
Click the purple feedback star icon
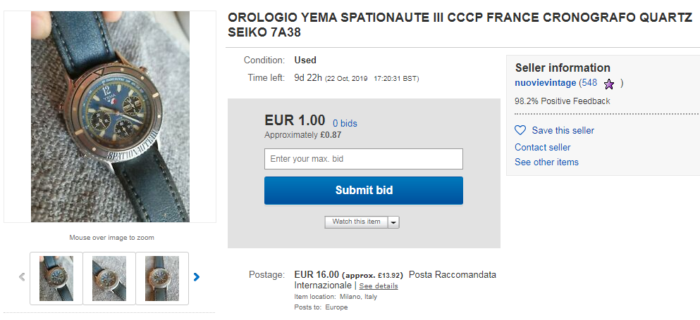(609, 84)
